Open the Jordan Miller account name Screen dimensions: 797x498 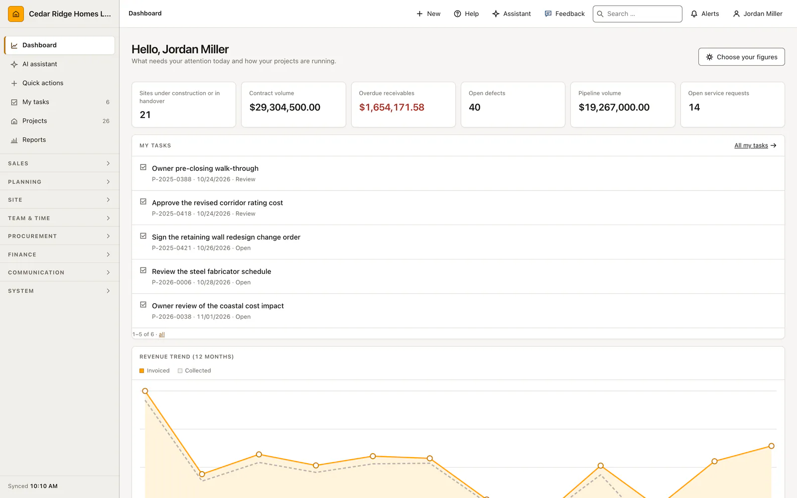click(x=763, y=14)
